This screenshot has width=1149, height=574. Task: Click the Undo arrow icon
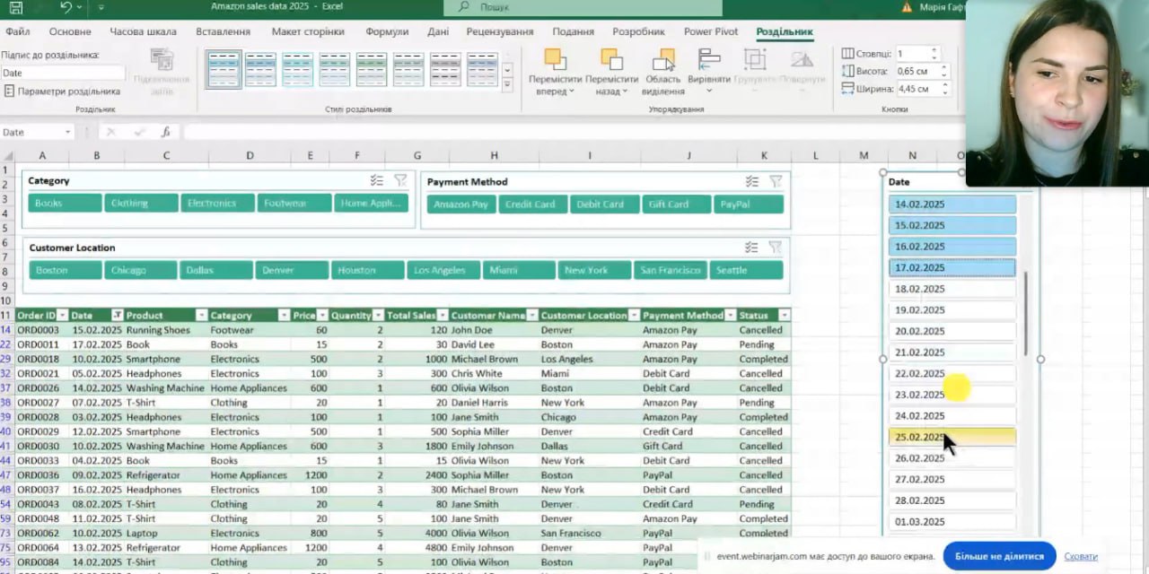[x=66, y=7]
